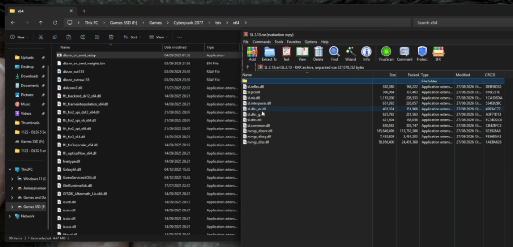
Task: Select the parent folder row in WinRAR
Action: tap(373, 81)
